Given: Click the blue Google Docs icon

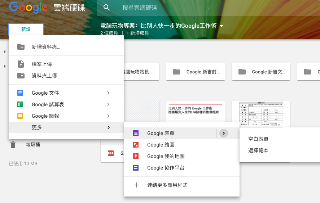Looking at the screenshot, I should pyautogui.click(x=20, y=93).
